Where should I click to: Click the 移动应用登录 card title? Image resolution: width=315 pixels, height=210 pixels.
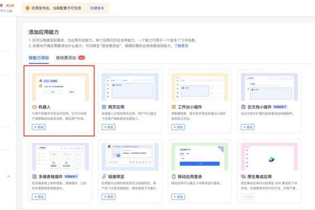coord(190,176)
